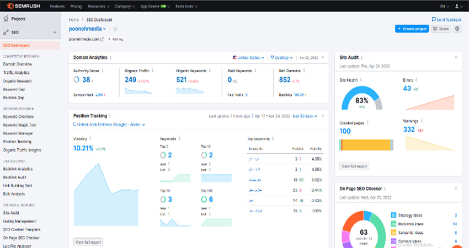Viewport: 469px width, 248px height.
Task: Open Keyword Magic Tool in sidebar
Action: point(19,125)
